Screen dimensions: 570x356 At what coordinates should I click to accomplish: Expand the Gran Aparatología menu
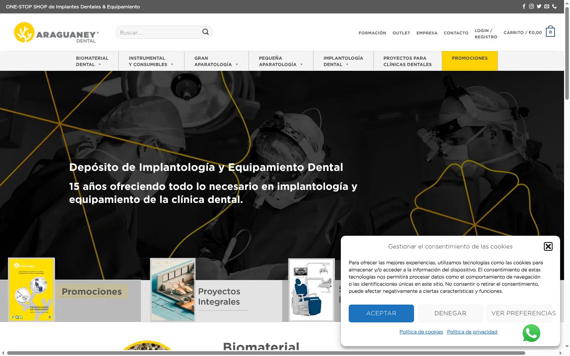216,61
